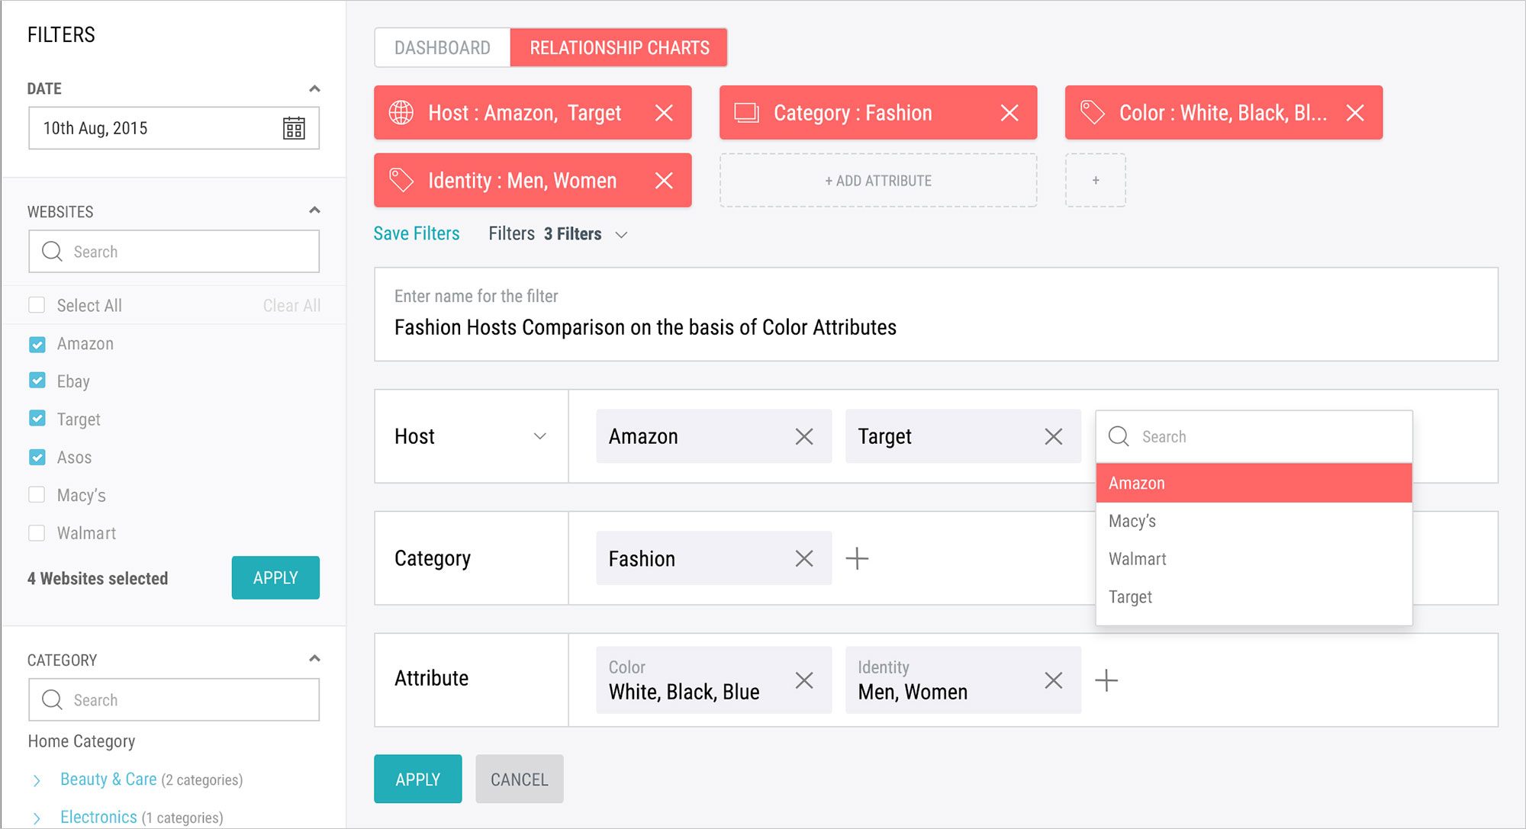The height and width of the screenshot is (829, 1526).
Task: Remove Target from Host row
Action: [1053, 436]
